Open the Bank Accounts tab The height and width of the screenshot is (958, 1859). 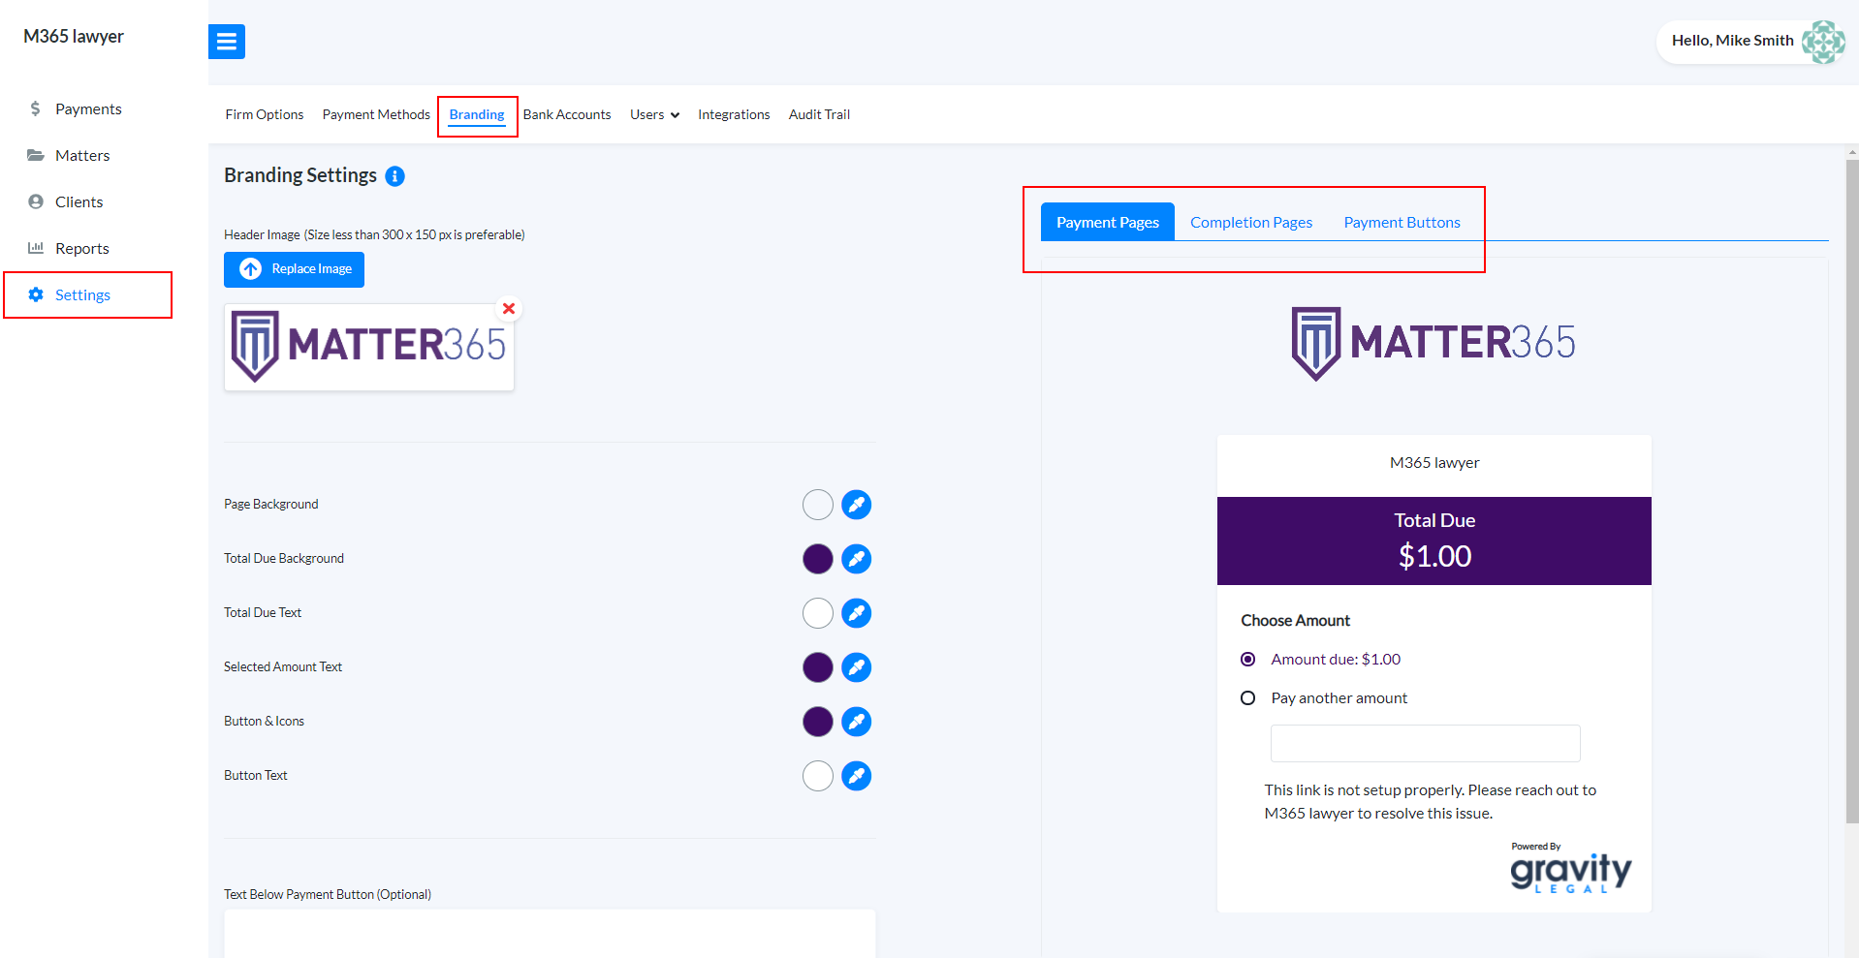pyautogui.click(x=567, y=114)
